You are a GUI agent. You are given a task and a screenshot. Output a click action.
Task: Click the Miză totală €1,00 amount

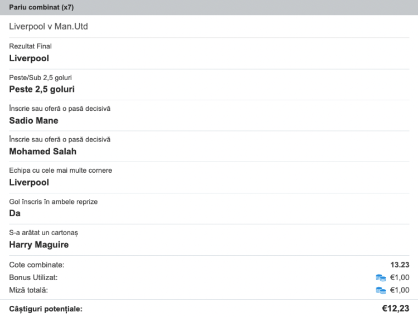tap(400, 290)
